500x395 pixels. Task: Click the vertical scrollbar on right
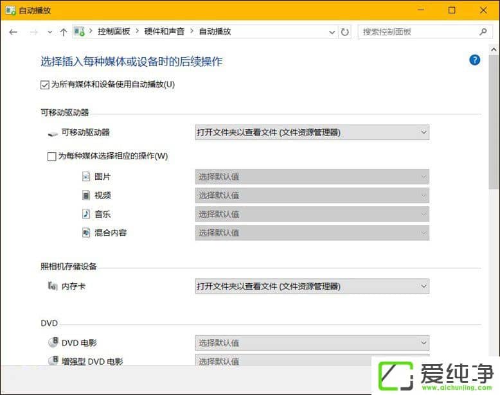pyautogui.click(x=494, y=193)
